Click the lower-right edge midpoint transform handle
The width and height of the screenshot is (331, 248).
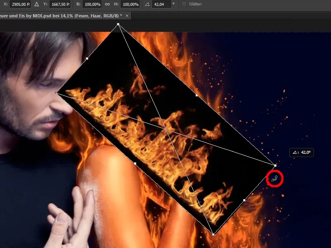click(244, 200)
